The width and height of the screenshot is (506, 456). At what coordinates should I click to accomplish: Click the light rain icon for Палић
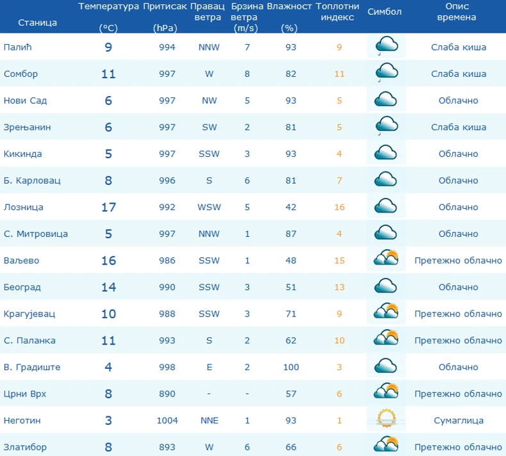(386, 46)
